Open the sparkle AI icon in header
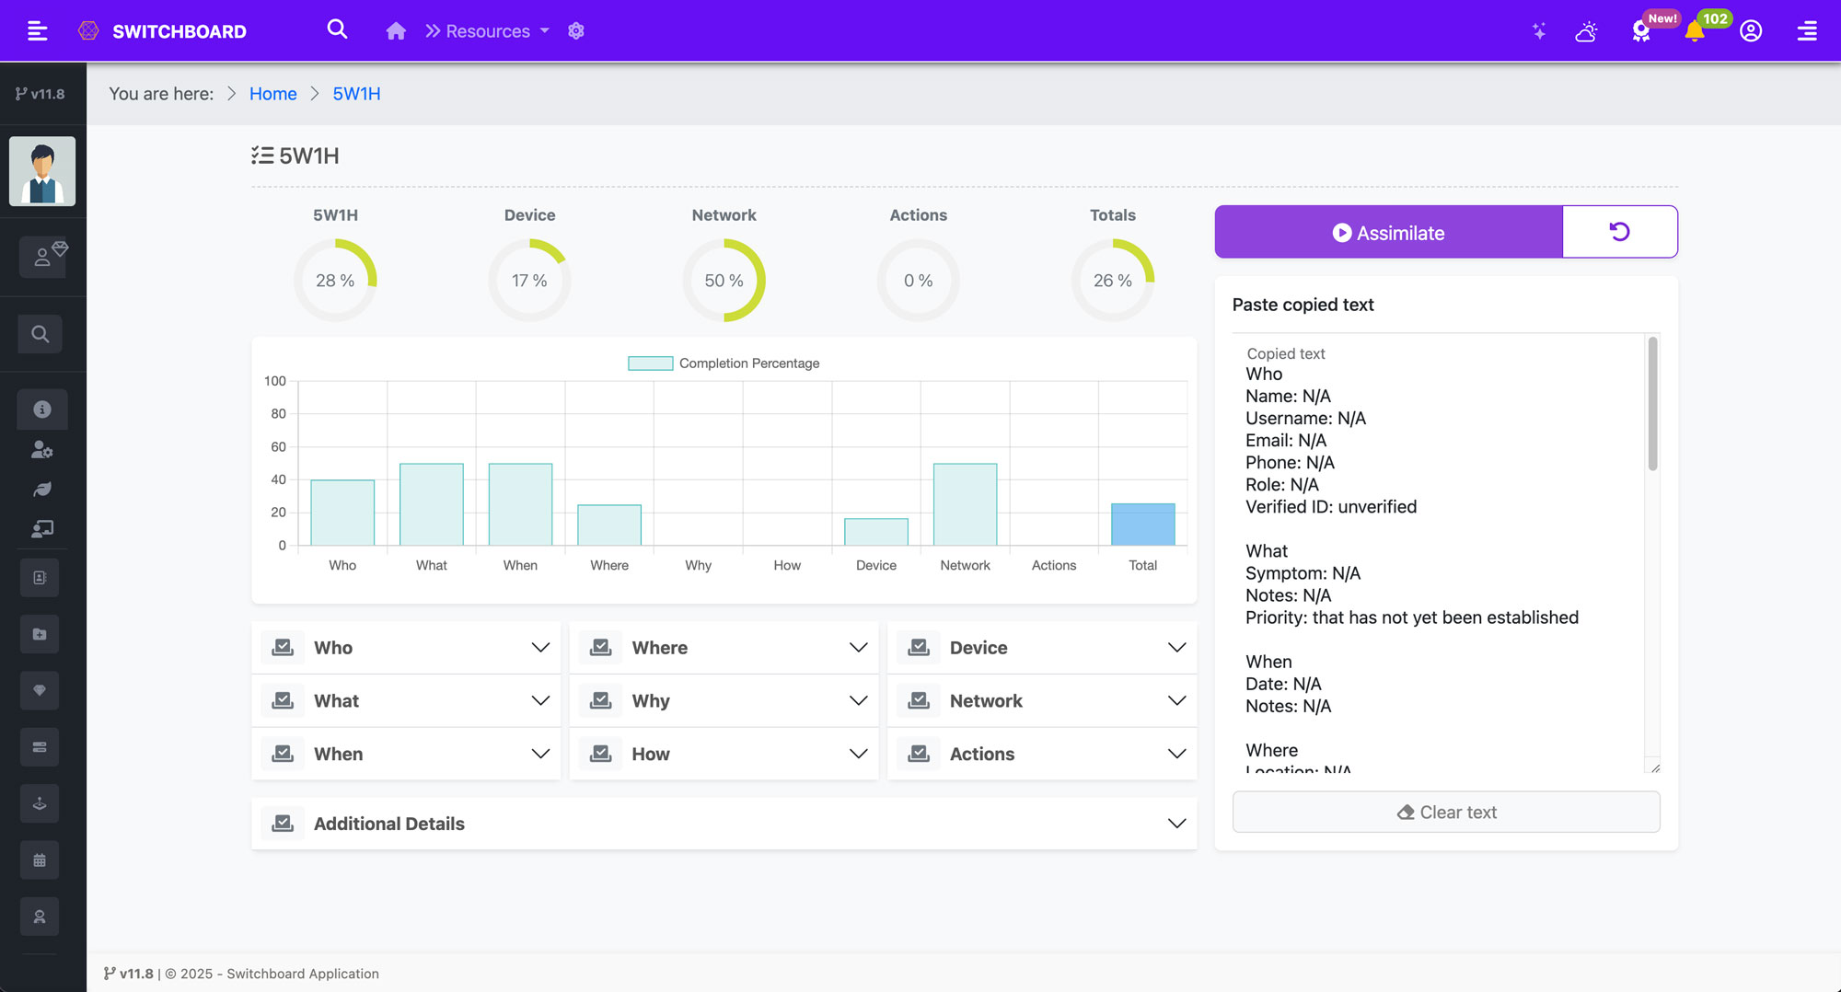Image resolution: width=1841 pixels, height=992 pixels. pyautogui.click(x=1538, y=31)
